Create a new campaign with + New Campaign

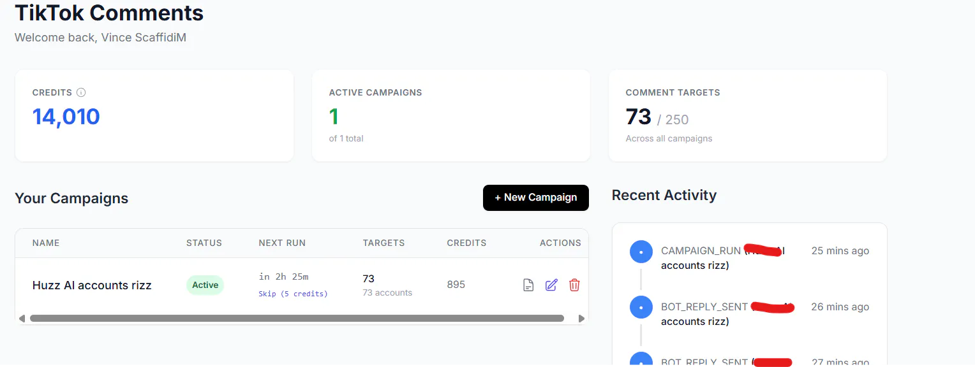click(x=536, y=198)
